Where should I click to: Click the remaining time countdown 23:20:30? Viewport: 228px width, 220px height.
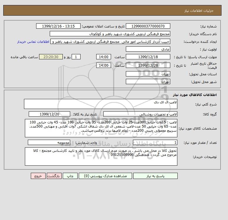click(51, 57)
